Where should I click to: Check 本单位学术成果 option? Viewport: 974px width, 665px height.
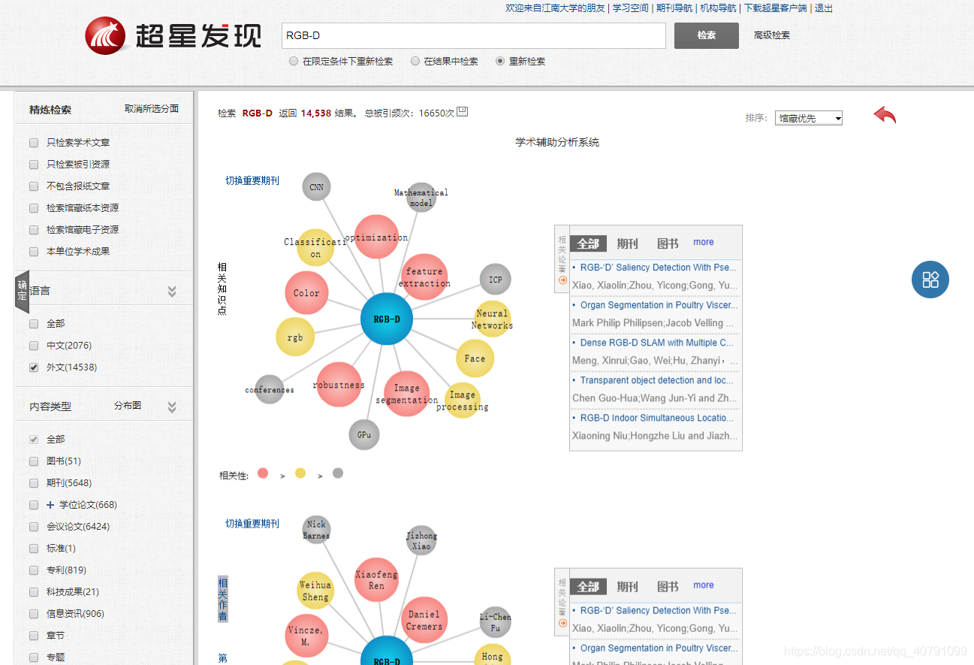[x=34, y=252]
